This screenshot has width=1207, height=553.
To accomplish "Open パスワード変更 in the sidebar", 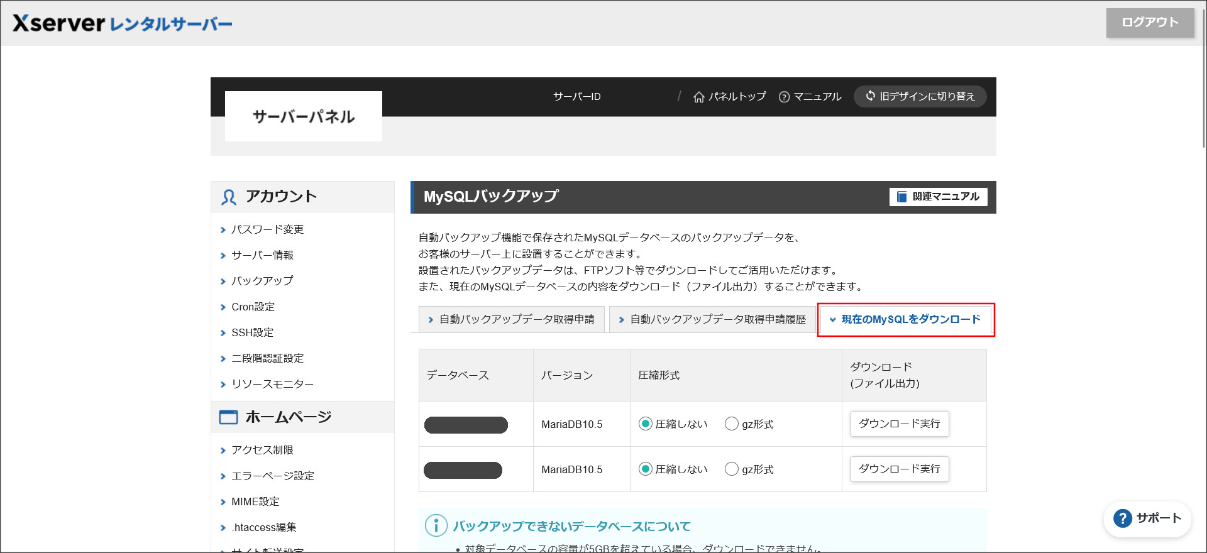I will pos(267,229).
